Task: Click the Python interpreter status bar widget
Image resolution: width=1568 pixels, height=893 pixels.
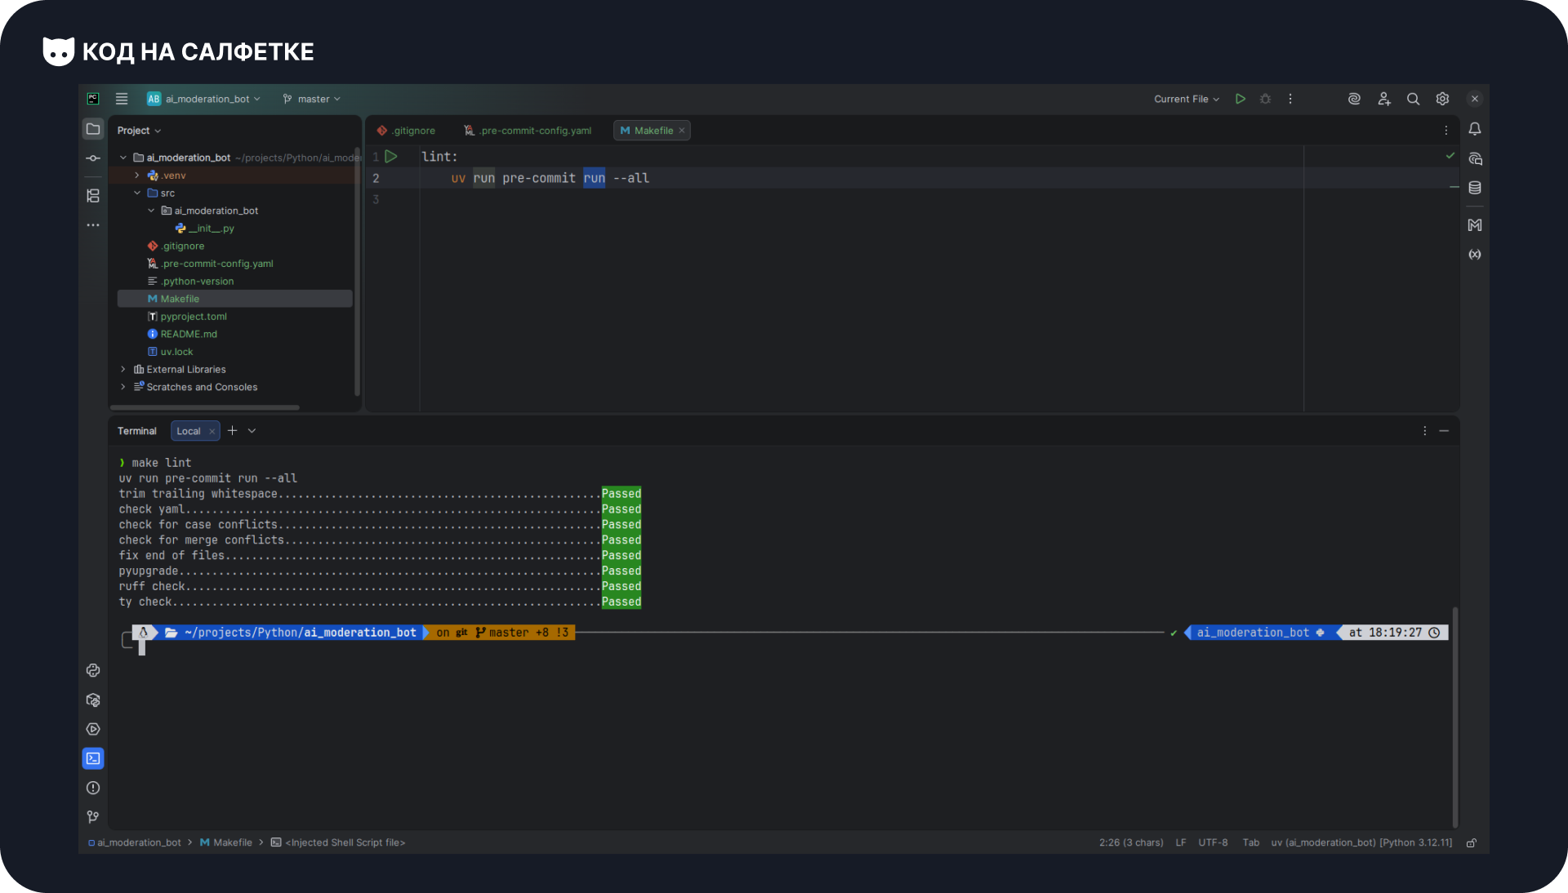Action: 1361,842
